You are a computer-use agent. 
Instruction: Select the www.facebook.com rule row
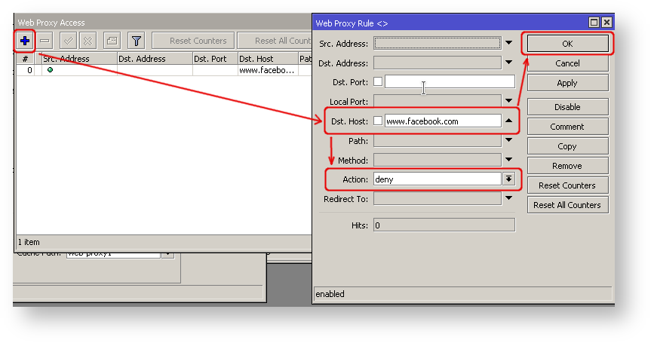click(266, 70)
